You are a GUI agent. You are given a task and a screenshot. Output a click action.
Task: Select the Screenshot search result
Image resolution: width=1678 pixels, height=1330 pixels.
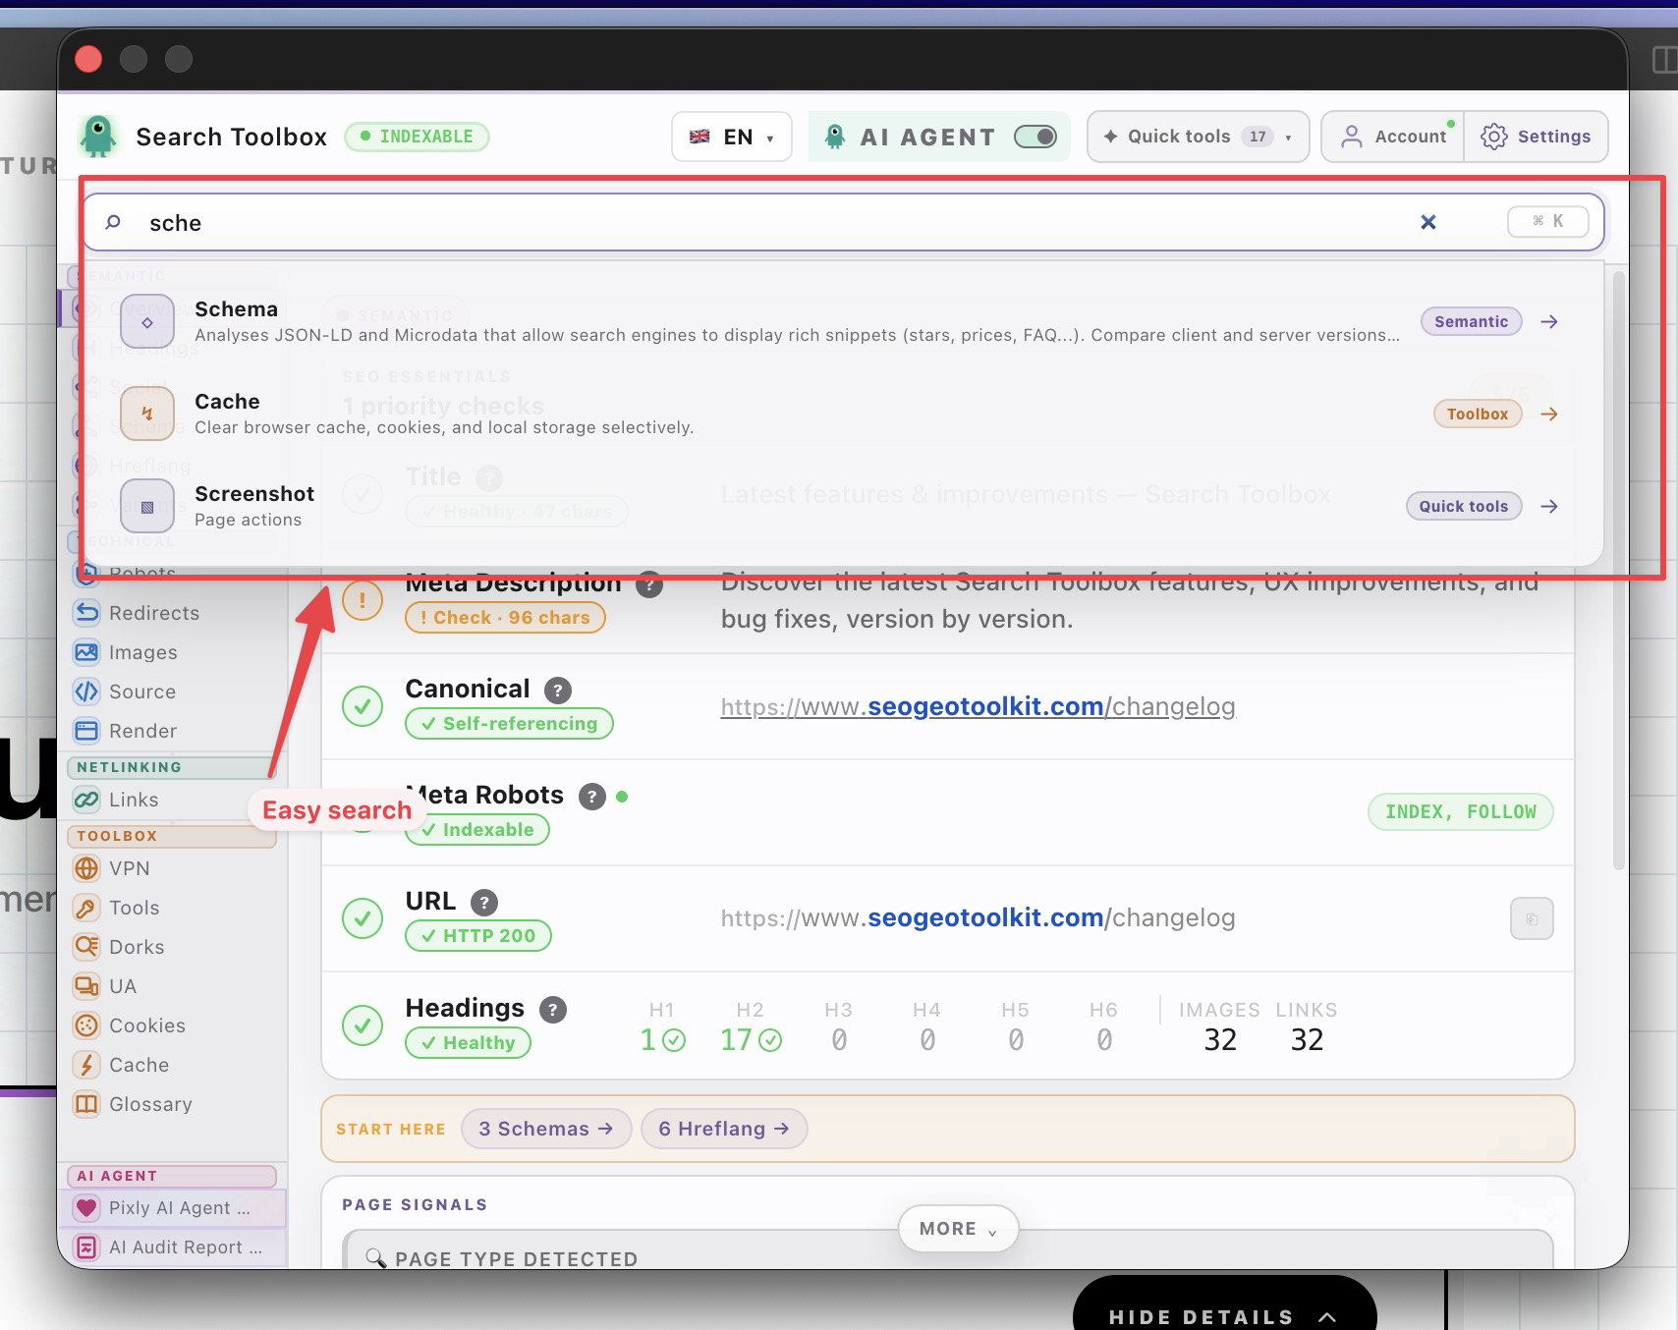(843, 506)
